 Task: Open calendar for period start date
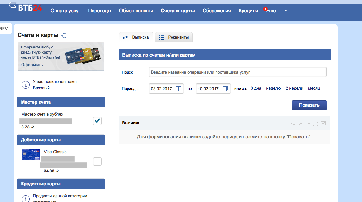pyautogui.click(x=178, y=89)
